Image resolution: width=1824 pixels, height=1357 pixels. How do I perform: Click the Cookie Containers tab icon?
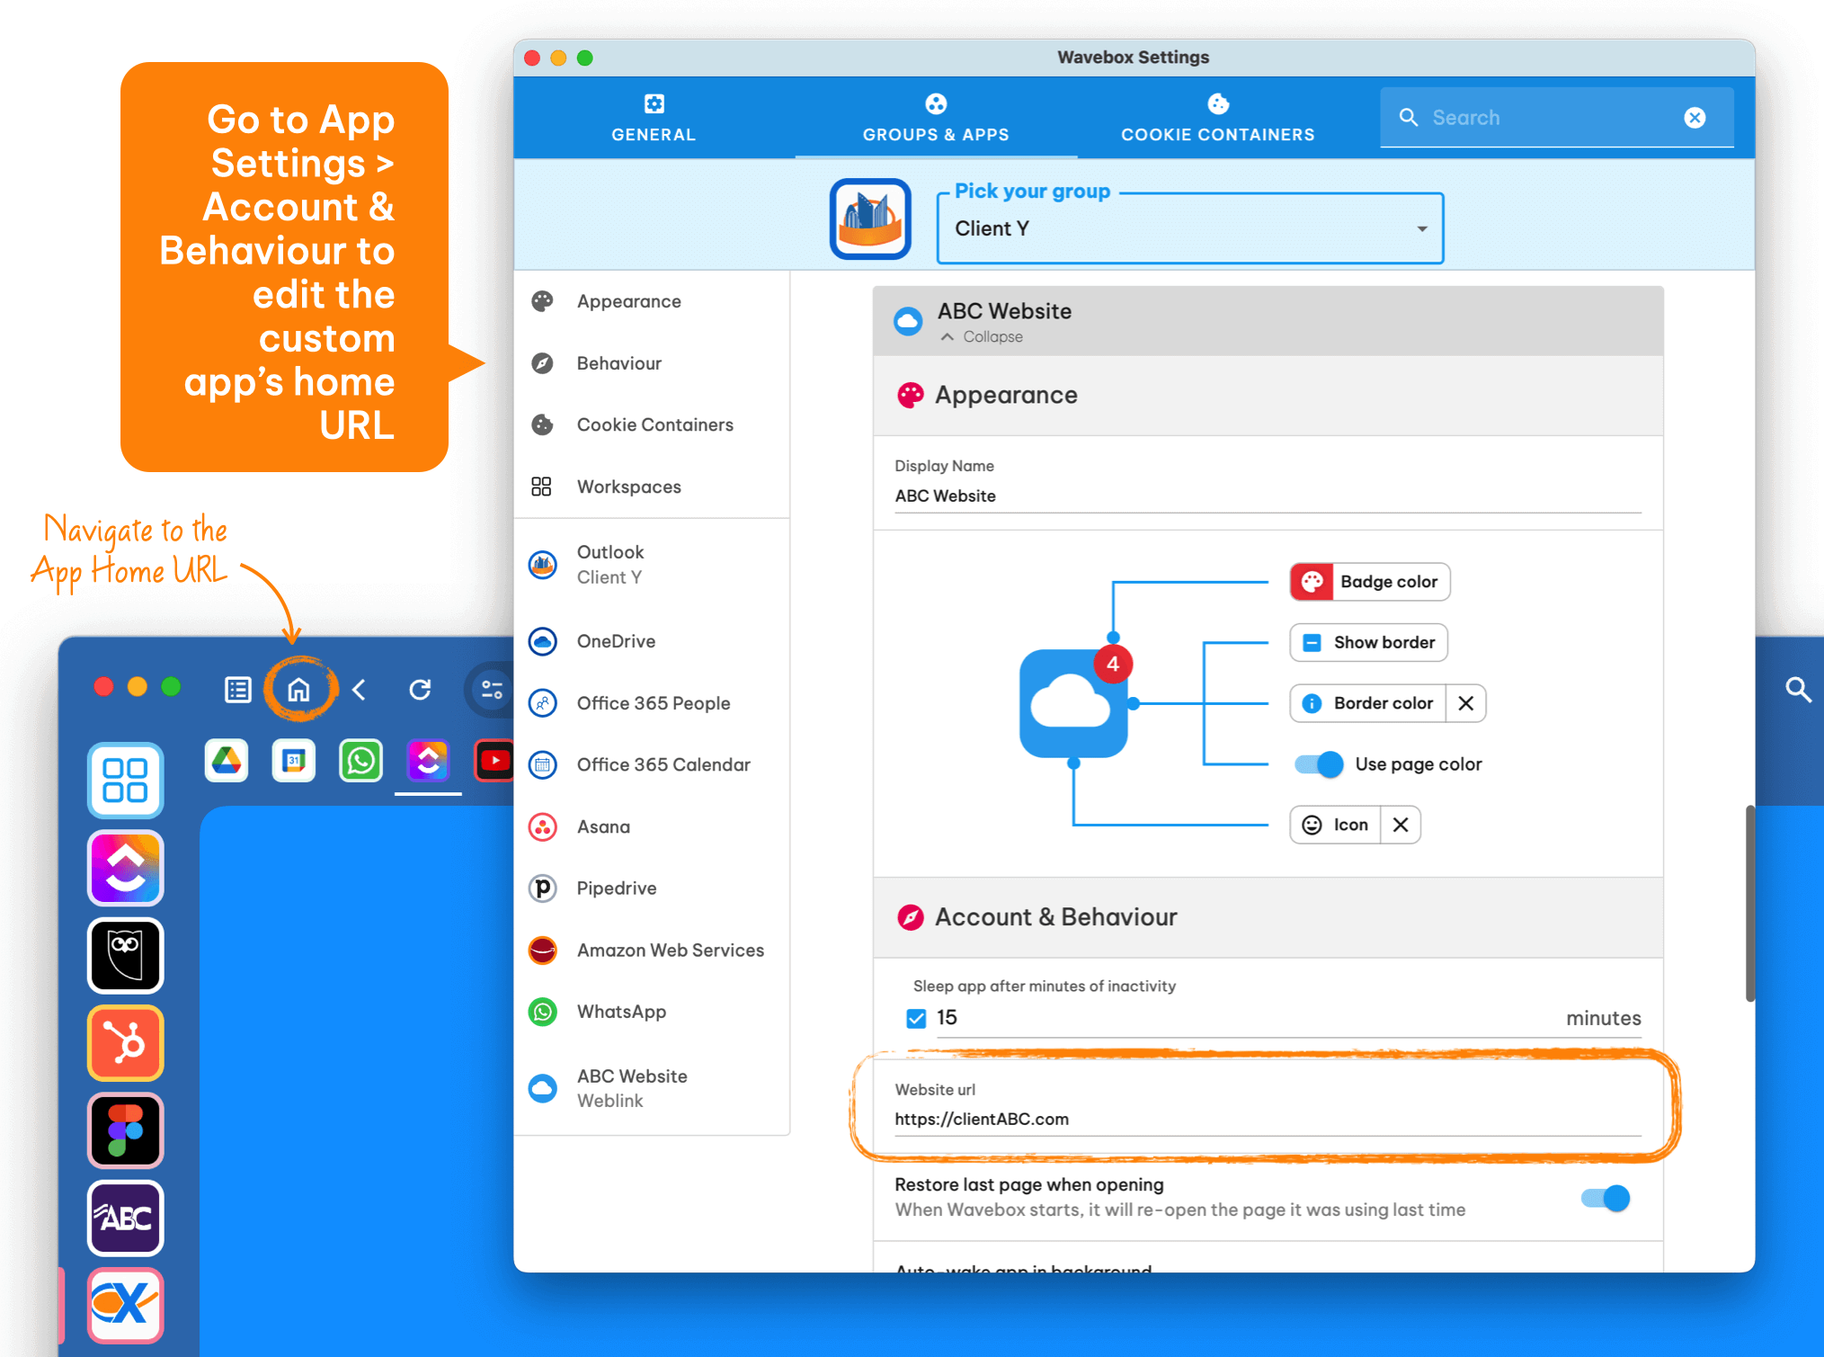1215,103
